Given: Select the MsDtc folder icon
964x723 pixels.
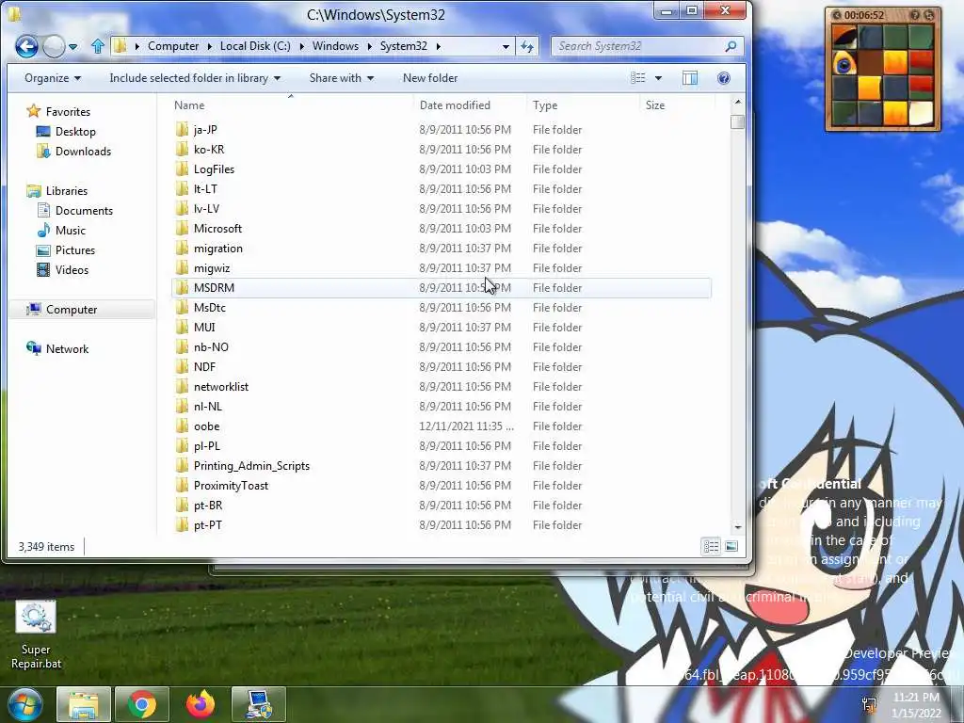Looking at the screenshot, I should pyautogui.click(x=182, y=308).
